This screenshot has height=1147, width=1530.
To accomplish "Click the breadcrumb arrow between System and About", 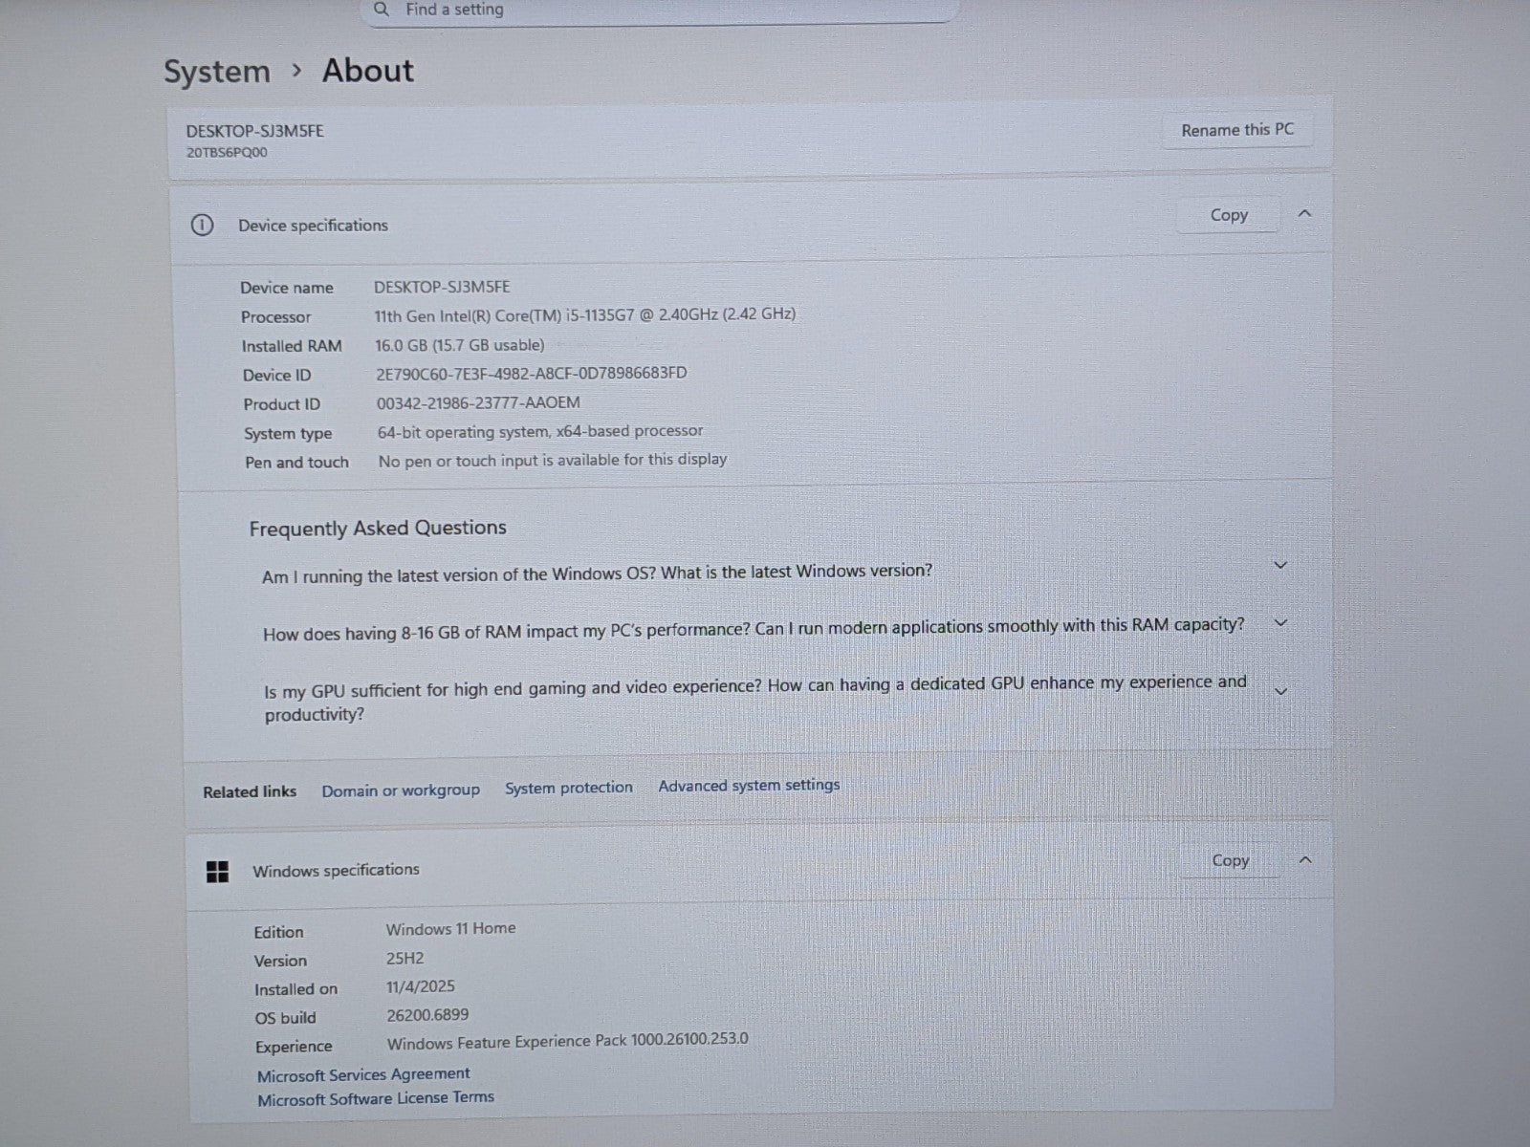I will (296, 71).
